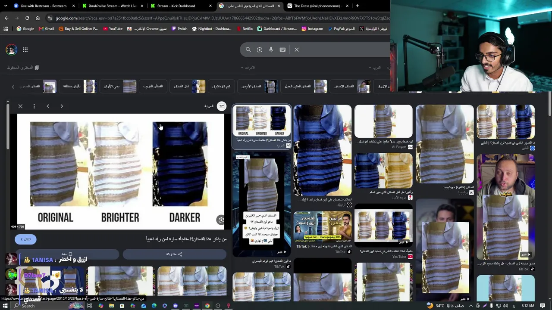The image size is (552, 310).
Task: Open saved content (المحتوى المحفوظ)
Action: point(23,68)
